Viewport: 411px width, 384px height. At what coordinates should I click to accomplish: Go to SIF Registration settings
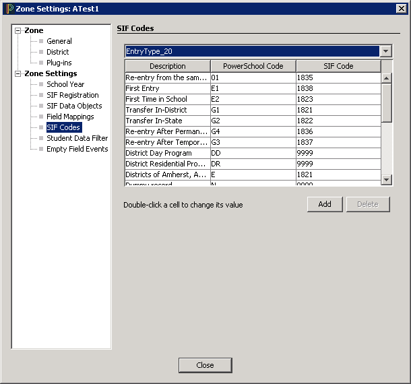72,95
